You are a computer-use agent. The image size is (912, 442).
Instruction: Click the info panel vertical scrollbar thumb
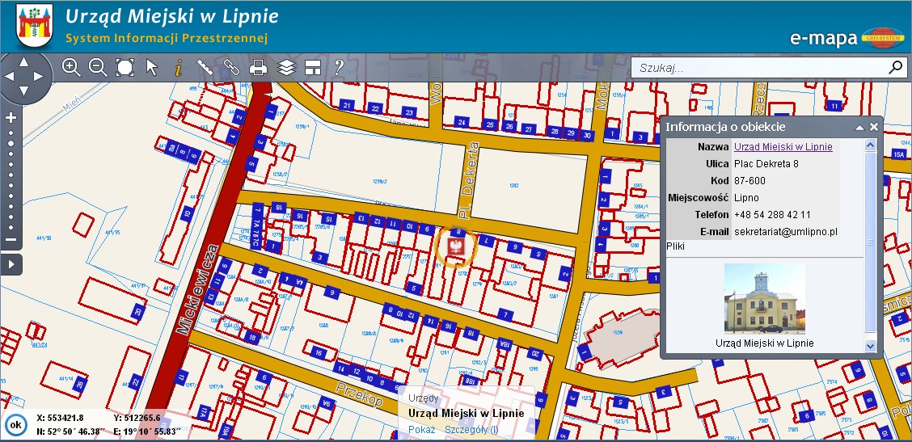870,242
